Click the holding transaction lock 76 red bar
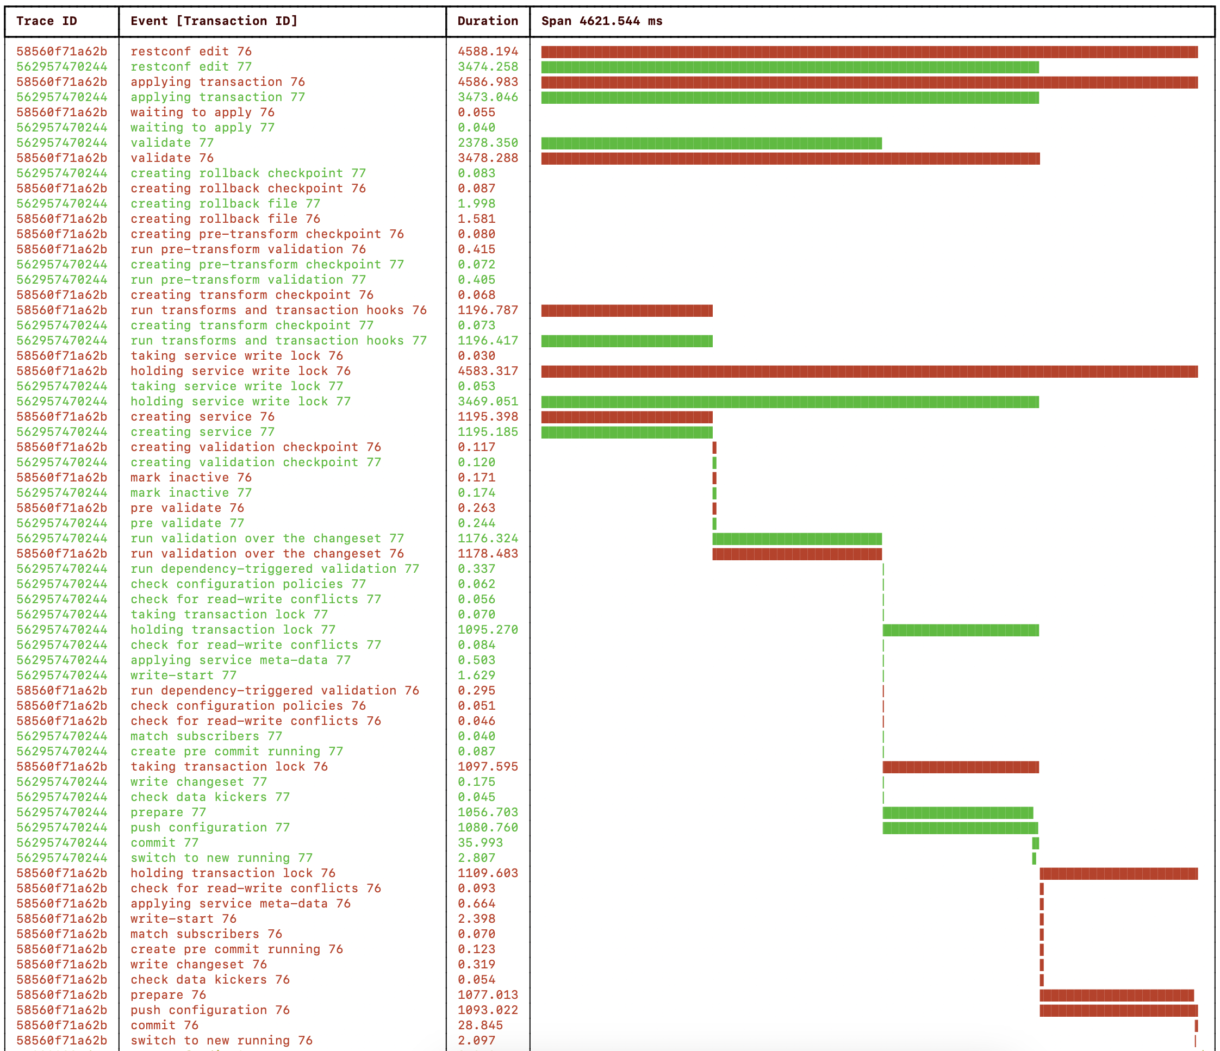 [1118, 873]
